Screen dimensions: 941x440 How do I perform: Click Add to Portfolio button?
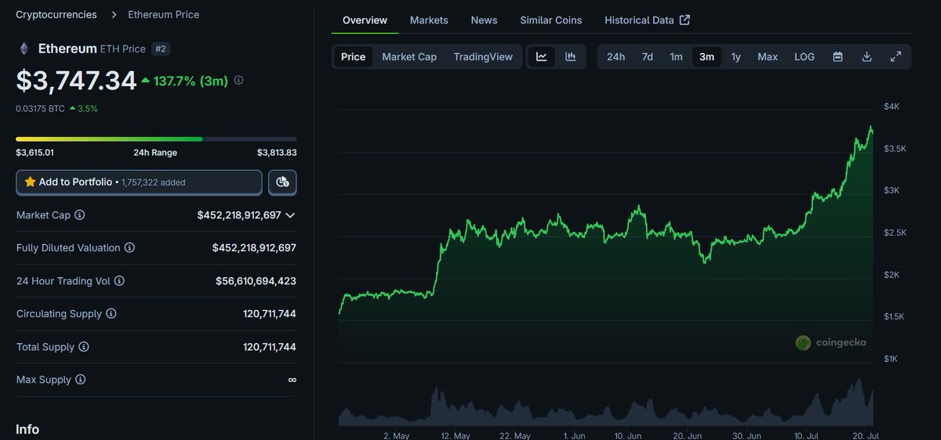pos(139,182)
